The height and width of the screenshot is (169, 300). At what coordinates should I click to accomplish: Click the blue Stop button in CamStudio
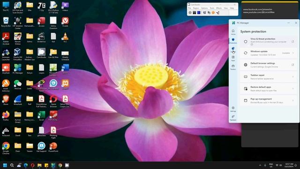point(199,13)
